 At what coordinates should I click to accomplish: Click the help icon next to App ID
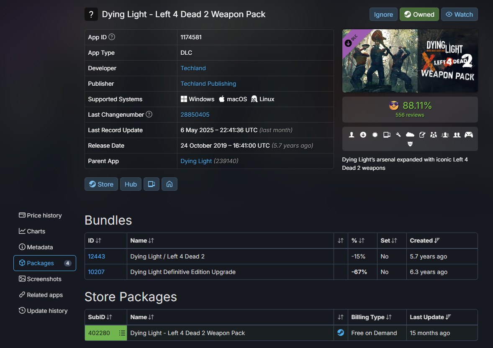pyautogui.click(x=112, y=37)
